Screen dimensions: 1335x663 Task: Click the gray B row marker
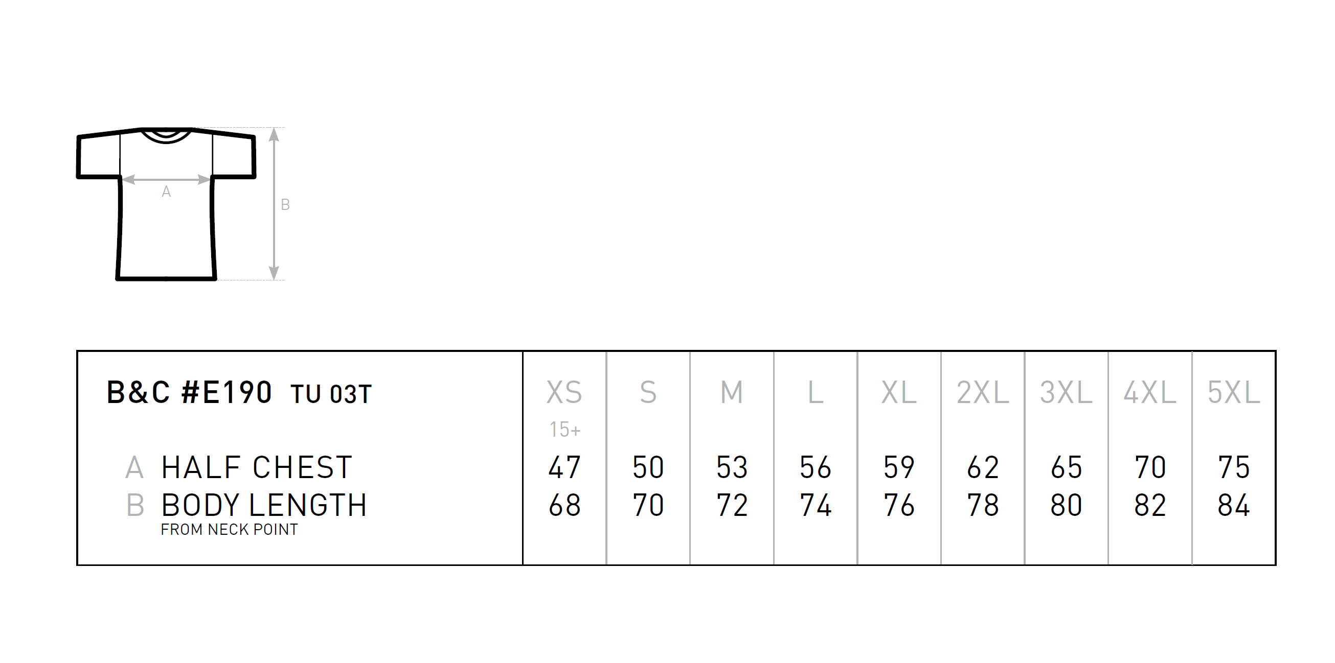click(135, 505)
